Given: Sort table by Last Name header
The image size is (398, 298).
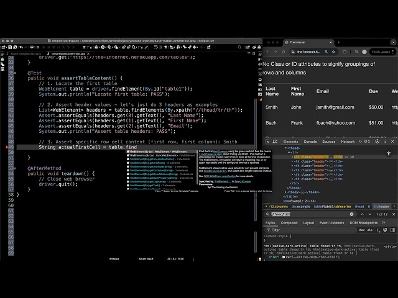Looking at the screenshot, I should pos(272,91).
